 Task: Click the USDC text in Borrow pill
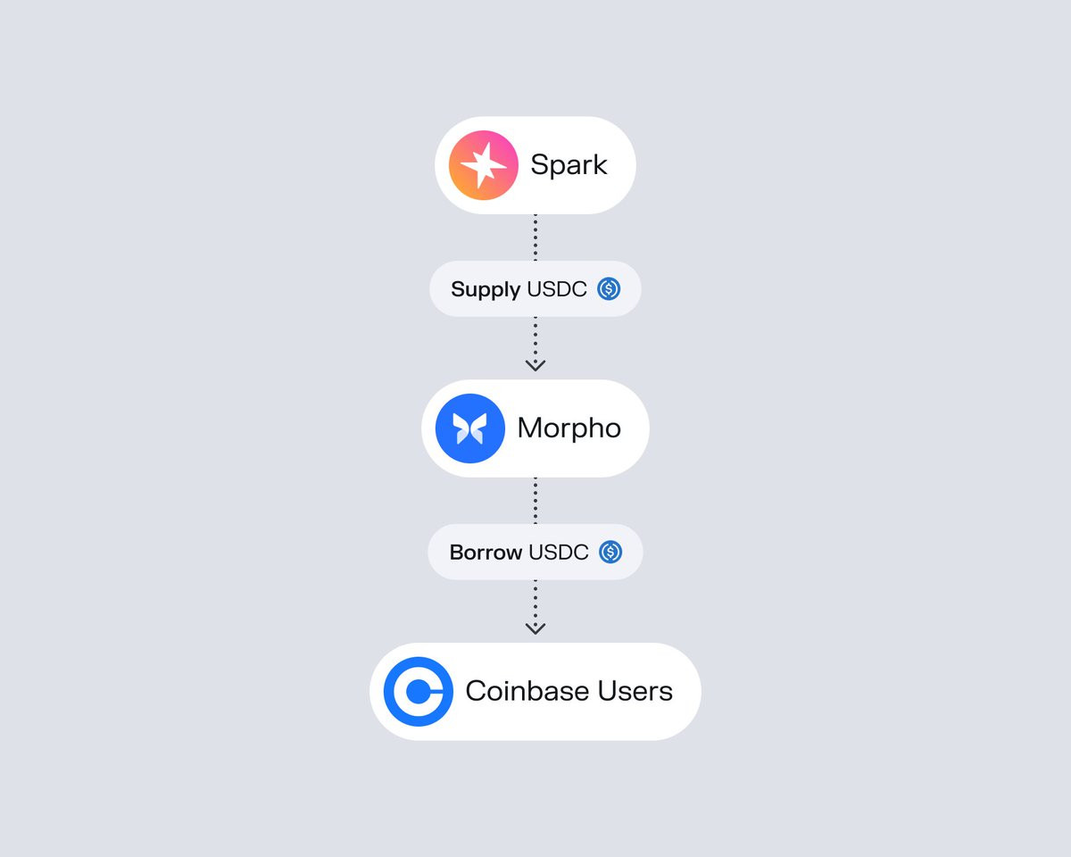[559, 553]
